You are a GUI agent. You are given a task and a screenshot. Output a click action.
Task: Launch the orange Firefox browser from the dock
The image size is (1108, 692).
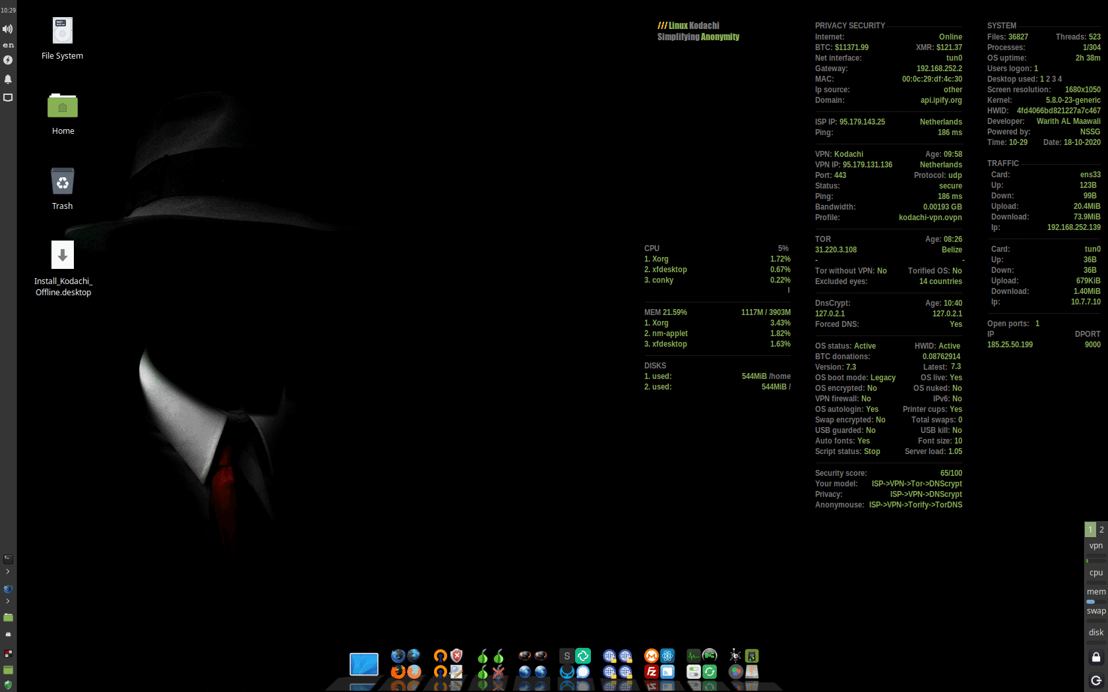pyautogui.click(x=398, y=672)
